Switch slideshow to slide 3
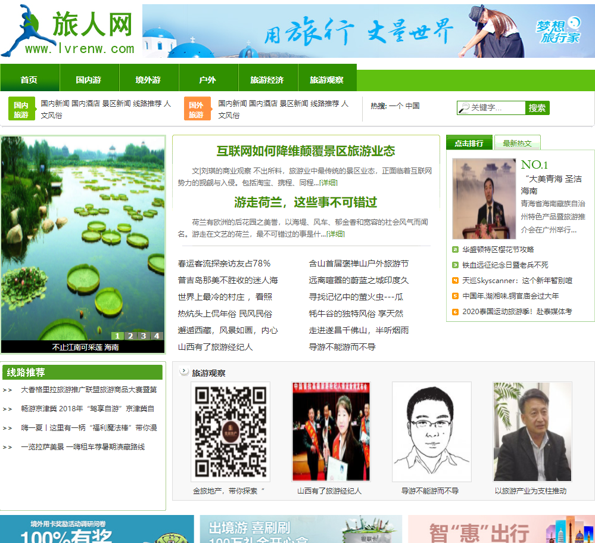This screenshot has height=543, width=595. click(x=144, y=336)
